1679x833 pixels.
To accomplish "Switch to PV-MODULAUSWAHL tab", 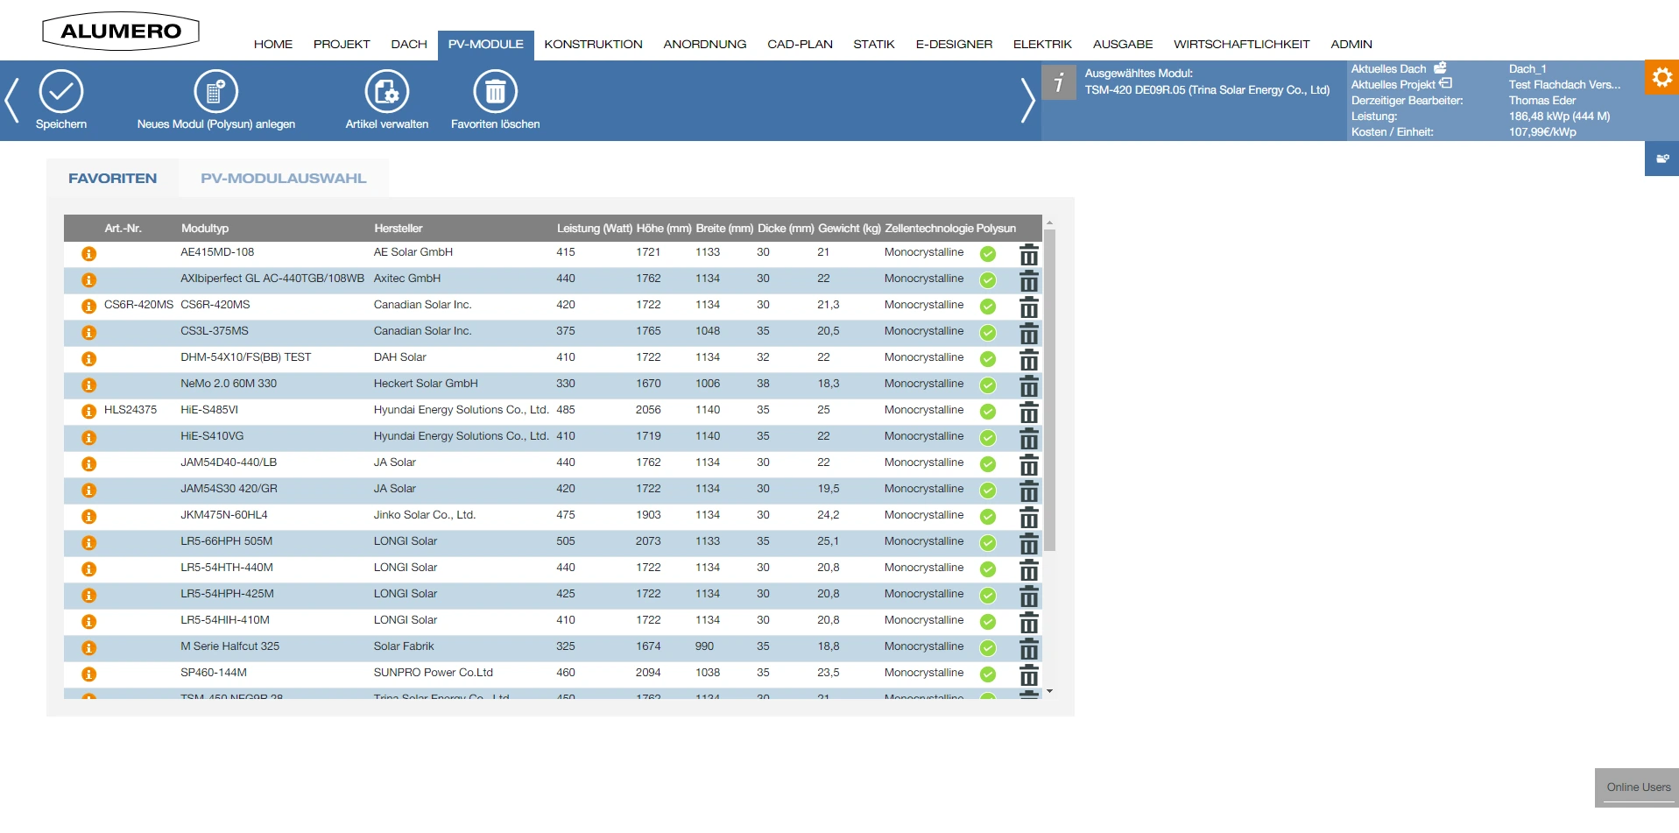I will 283,179.
